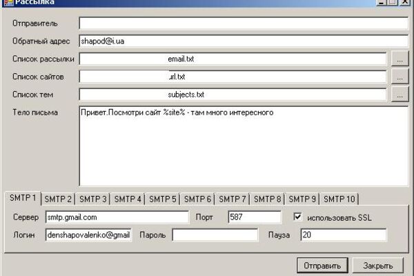Click the Отправить button
The height and width of the screenshot is (276, 414).
pos(322,266)
